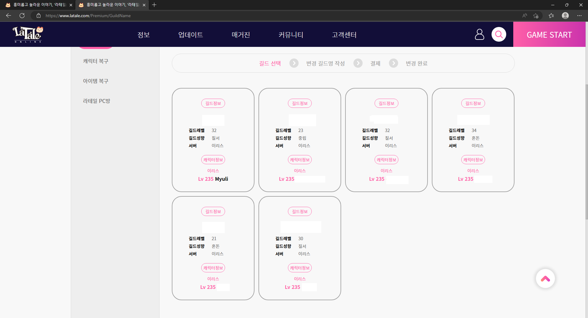Open the 업데이트 menu
Viewport: 588px width, 318px height.
(x=190, y=35)
